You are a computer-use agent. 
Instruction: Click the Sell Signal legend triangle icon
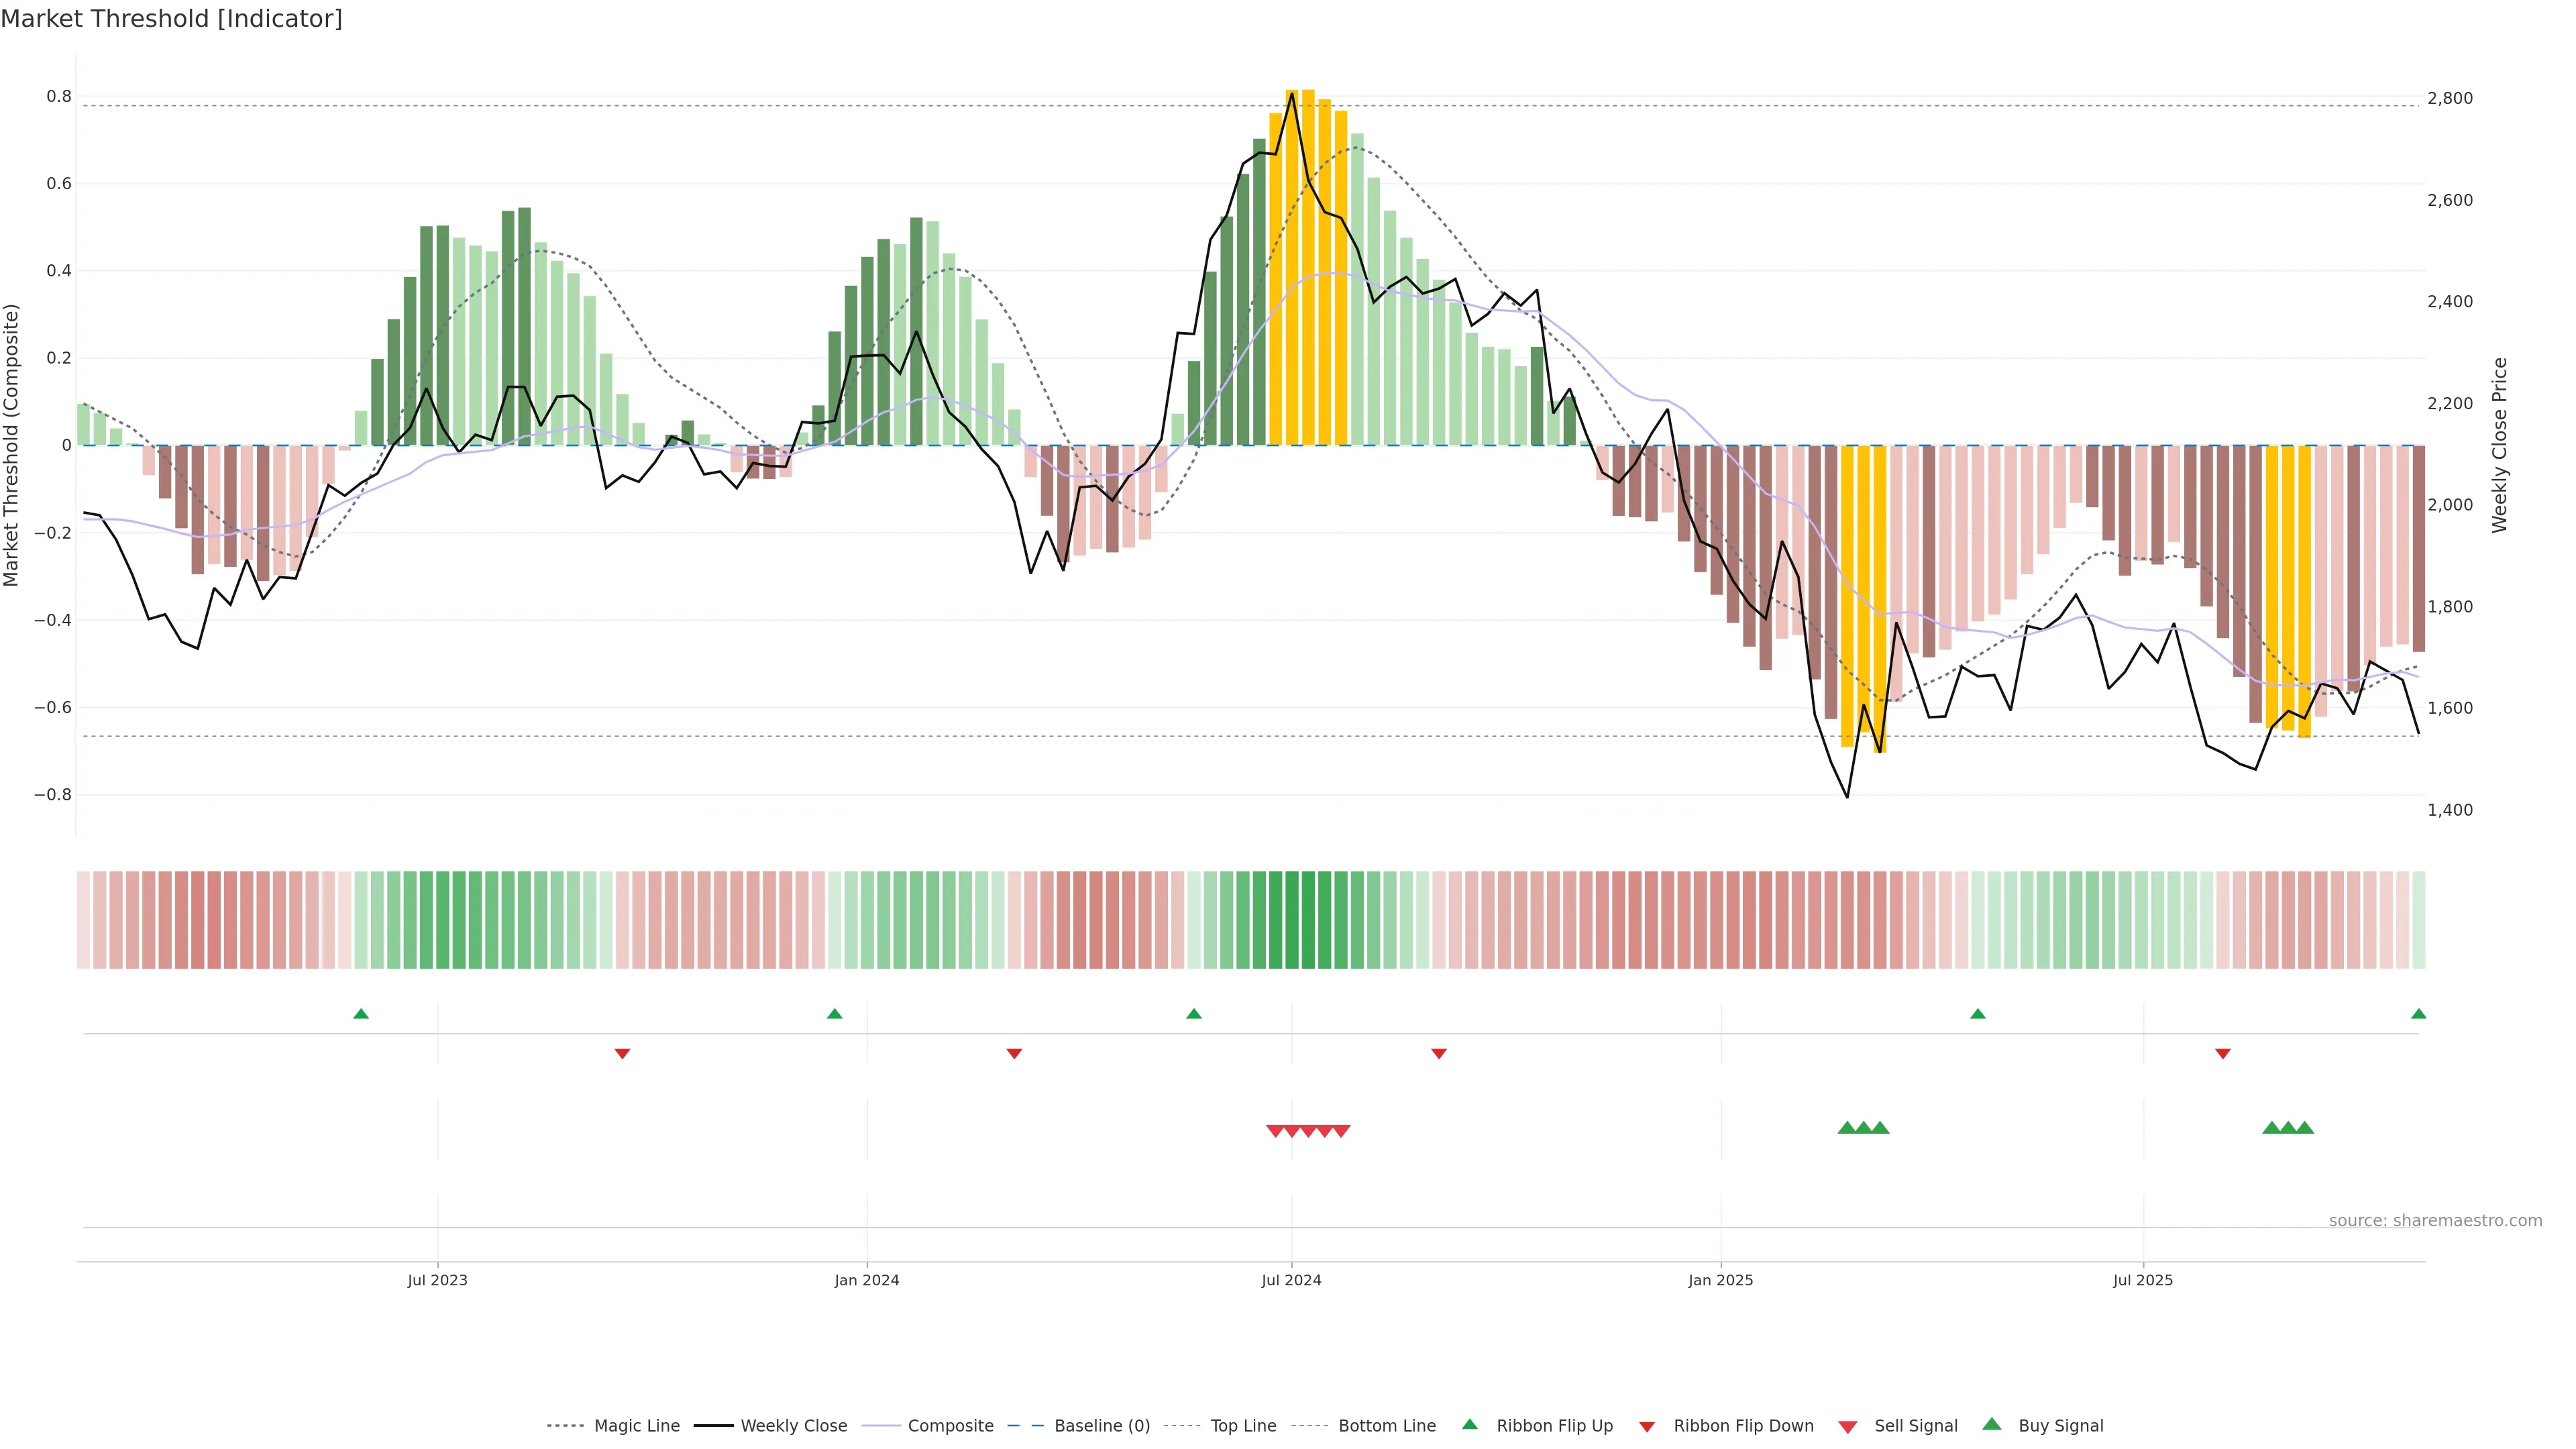pos(1847,1427)
